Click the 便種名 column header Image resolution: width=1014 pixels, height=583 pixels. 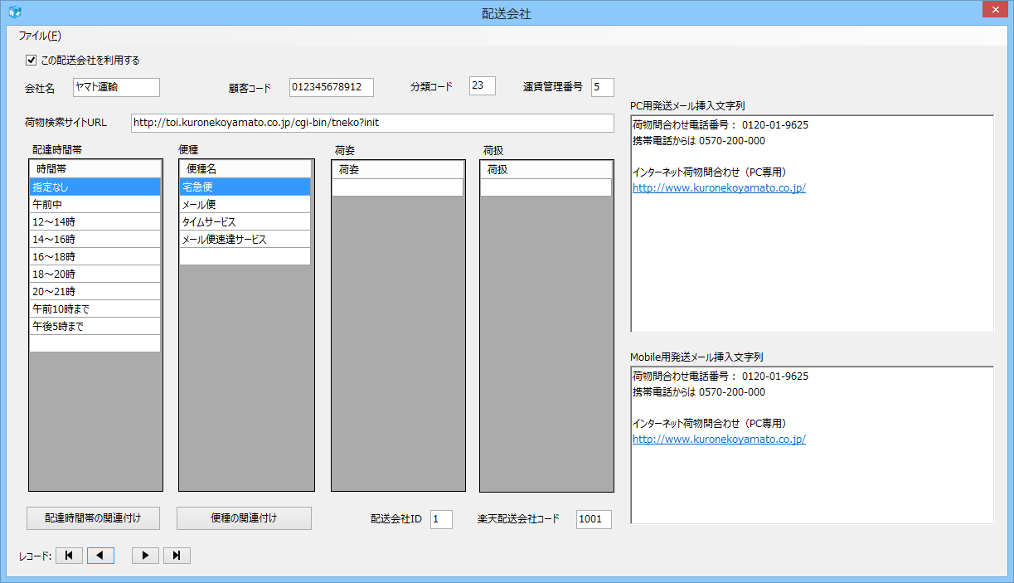point(245,169)
